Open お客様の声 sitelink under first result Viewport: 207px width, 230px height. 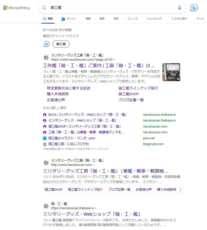[56, 100]
